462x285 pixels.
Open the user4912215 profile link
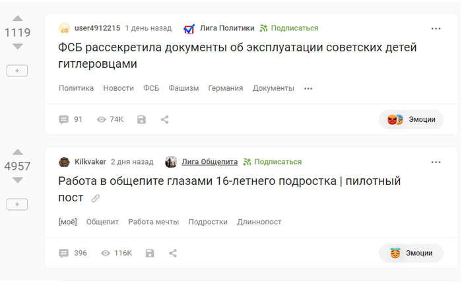[98, 28]
